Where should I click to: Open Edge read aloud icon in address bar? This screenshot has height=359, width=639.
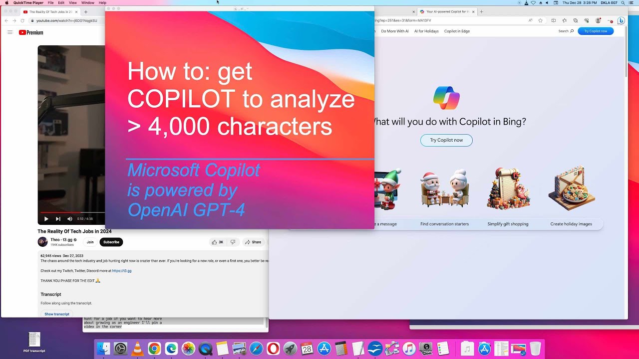tap(530, 20)
